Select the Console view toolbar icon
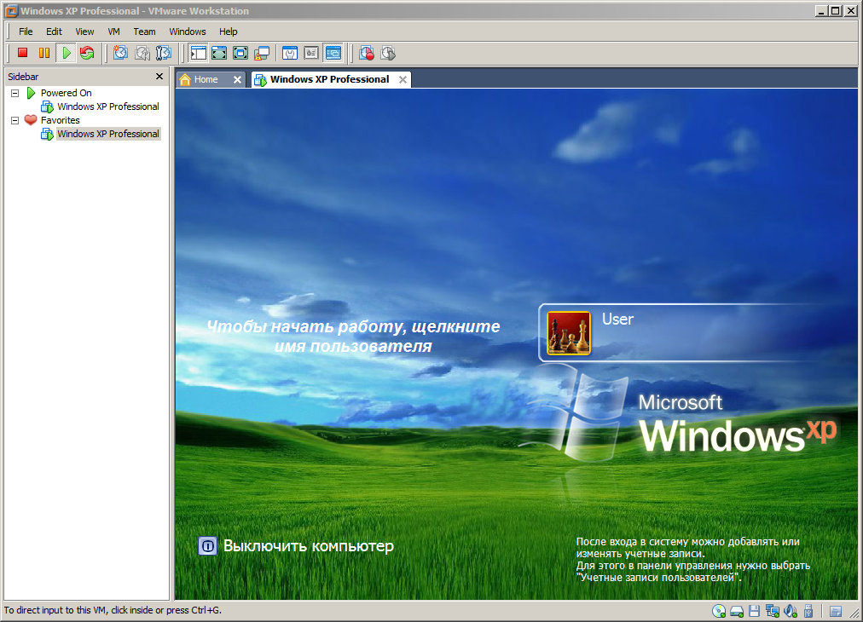Screen dimensions: 863x622 [333, 53]
